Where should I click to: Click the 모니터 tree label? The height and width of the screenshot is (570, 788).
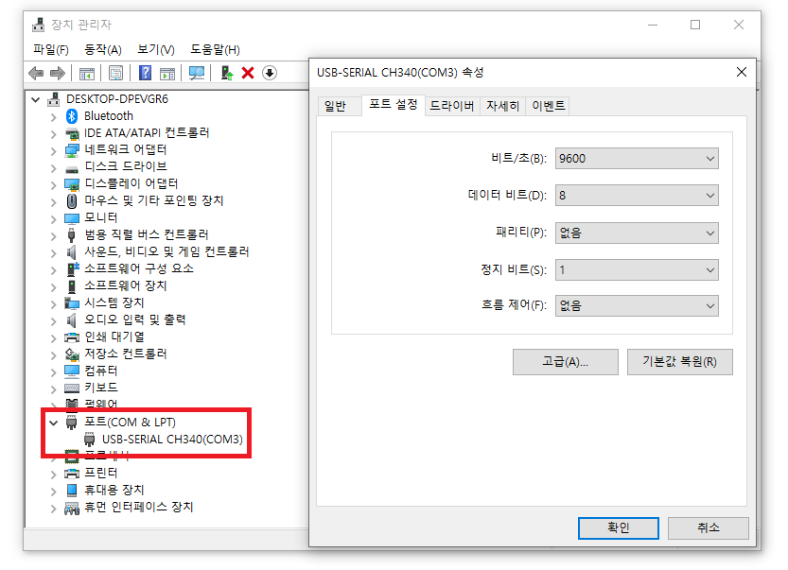(x=101, y=218)
